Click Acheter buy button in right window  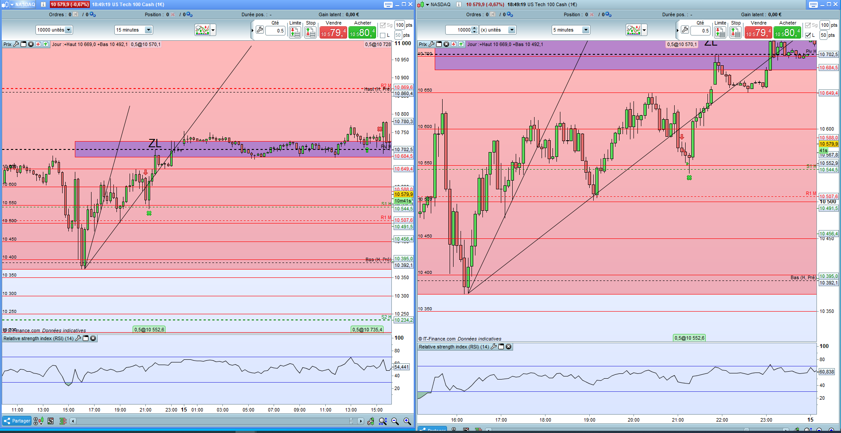click(x=788, y=32)
